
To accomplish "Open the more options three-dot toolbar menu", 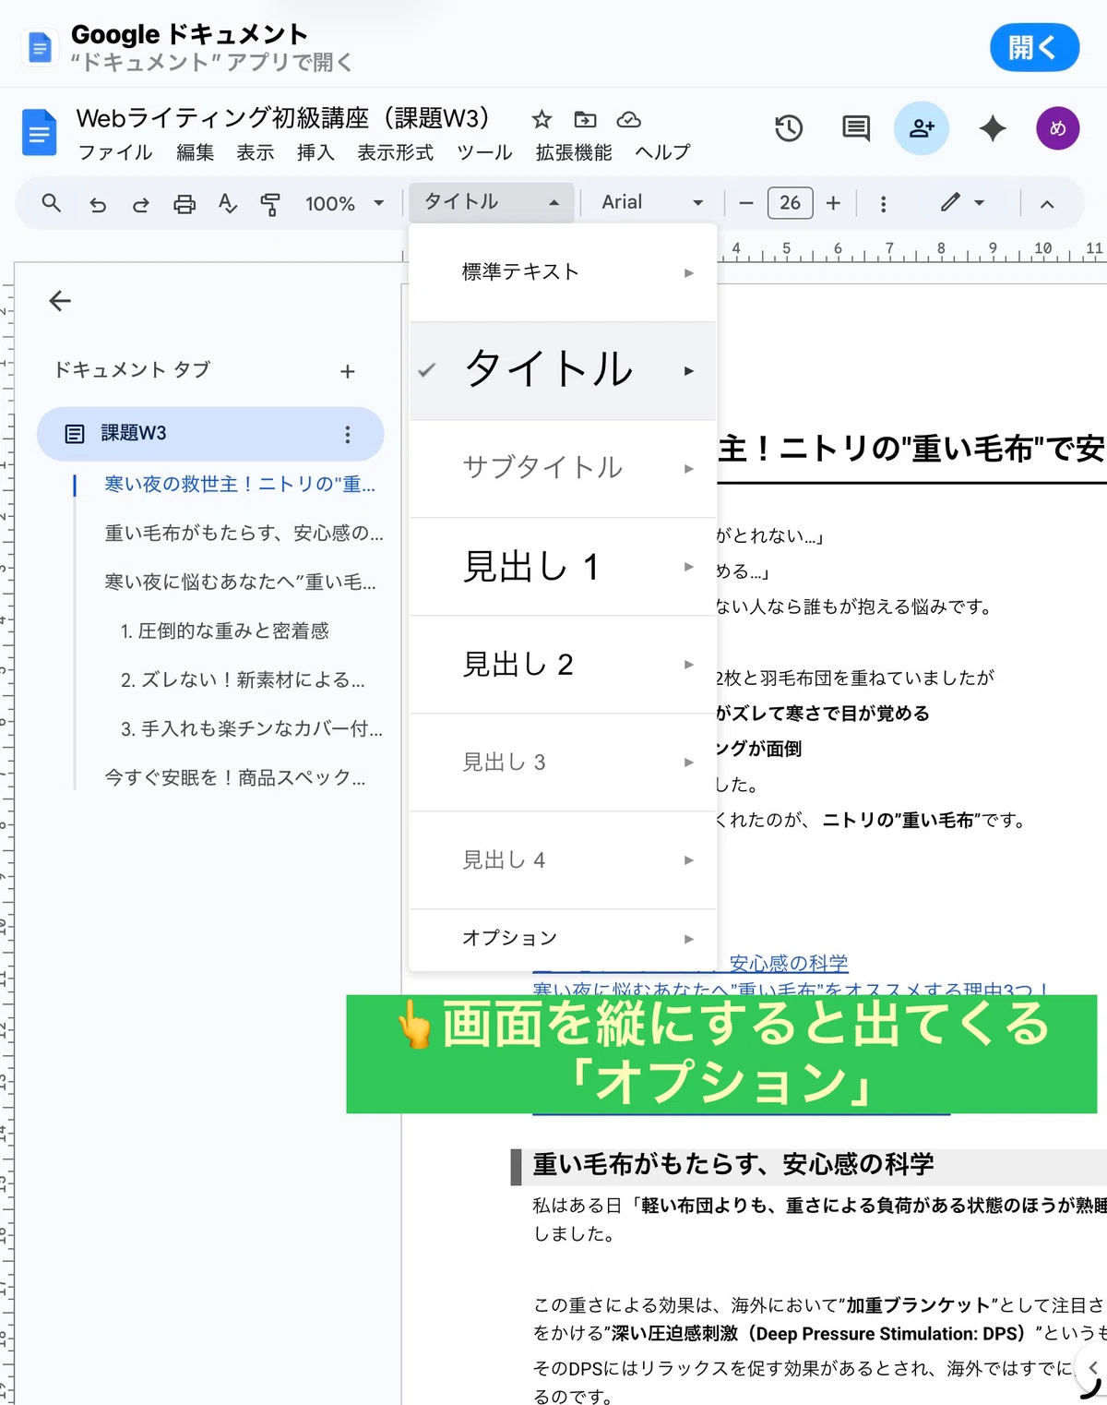I will pyautogui.click(x=883, y=204).
